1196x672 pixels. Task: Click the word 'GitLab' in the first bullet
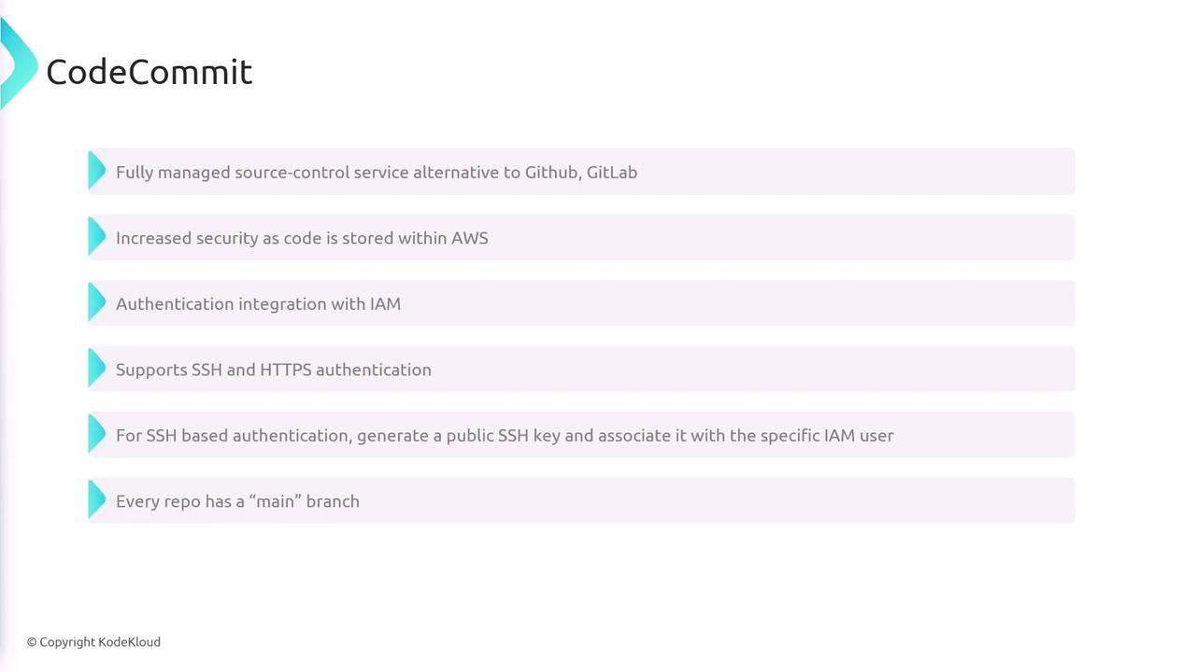pyautogui.click(x=612, y=173)
